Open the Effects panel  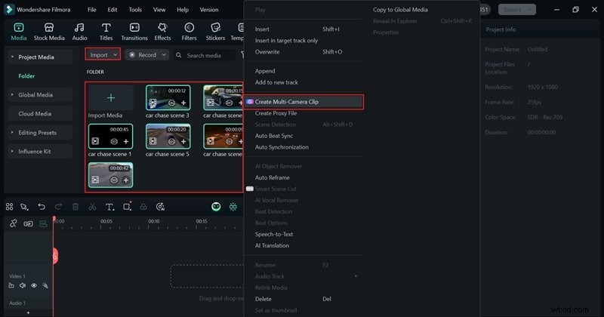[x=162, y=31]
